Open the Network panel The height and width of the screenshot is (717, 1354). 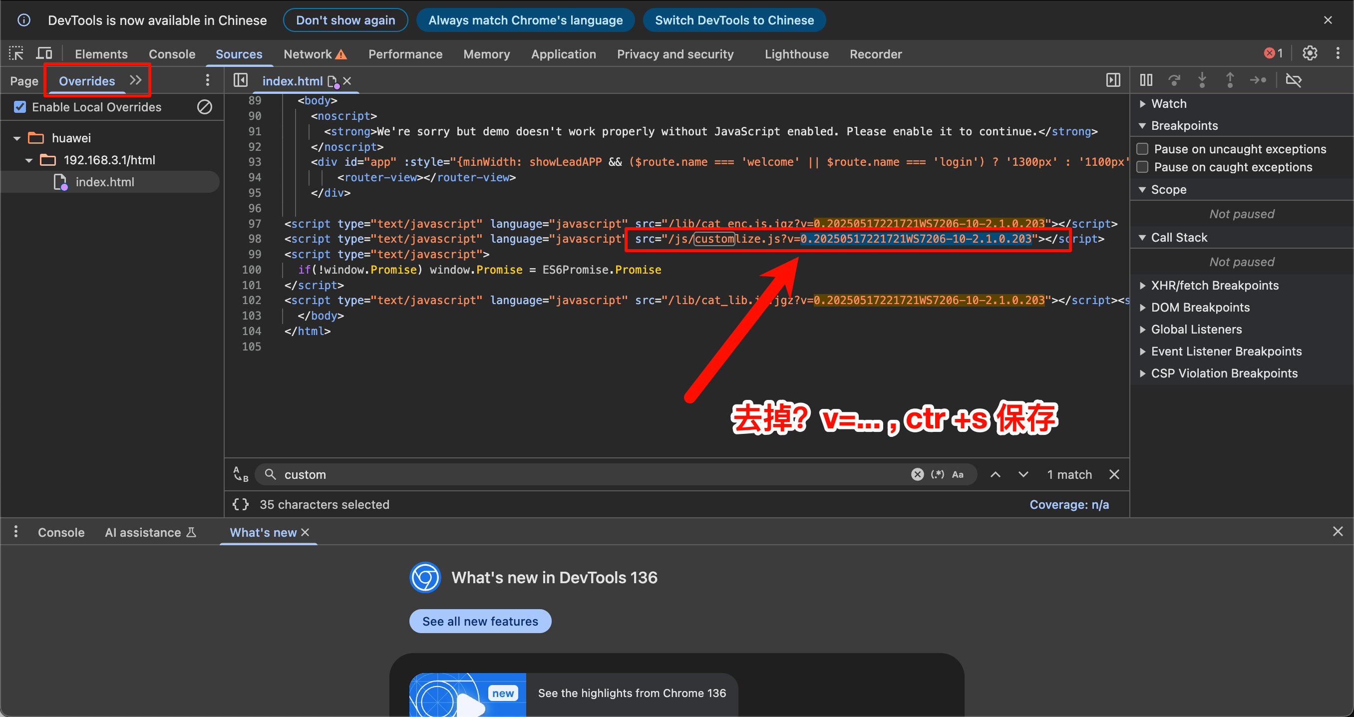coord(315,54)
